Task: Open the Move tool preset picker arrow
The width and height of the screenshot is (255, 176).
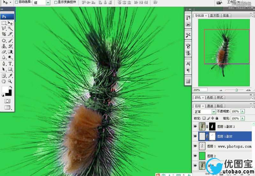Action: click(11, 2)
